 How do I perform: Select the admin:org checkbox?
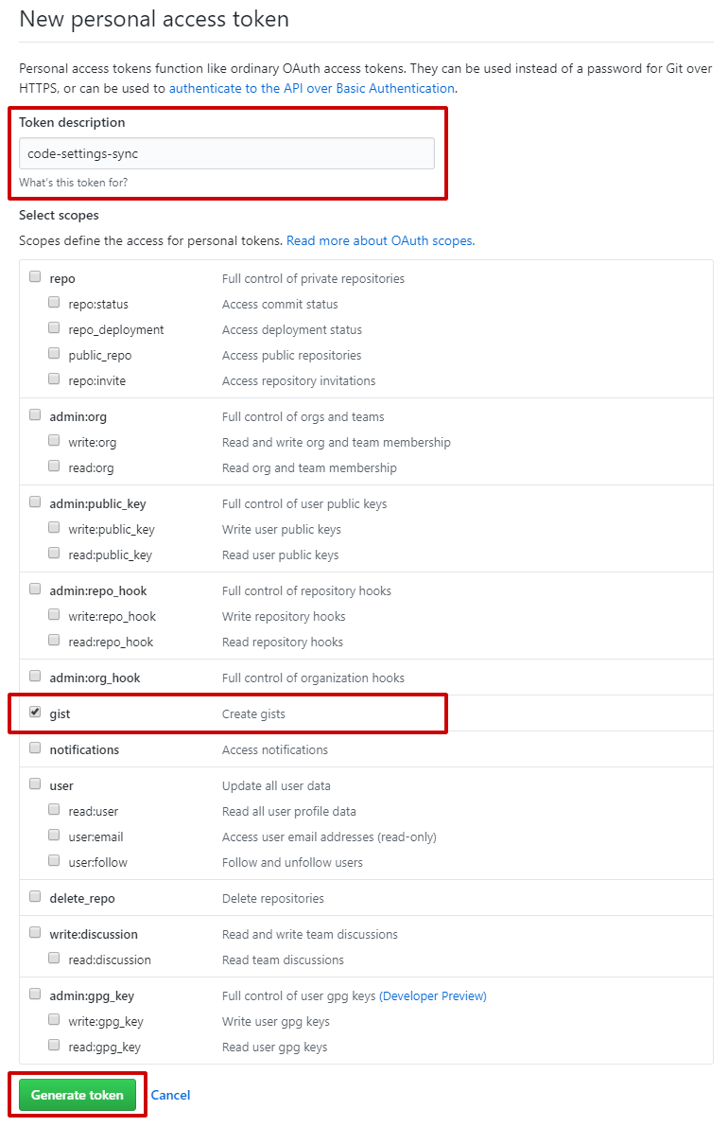pyautogui.click(x=35, y=414)
